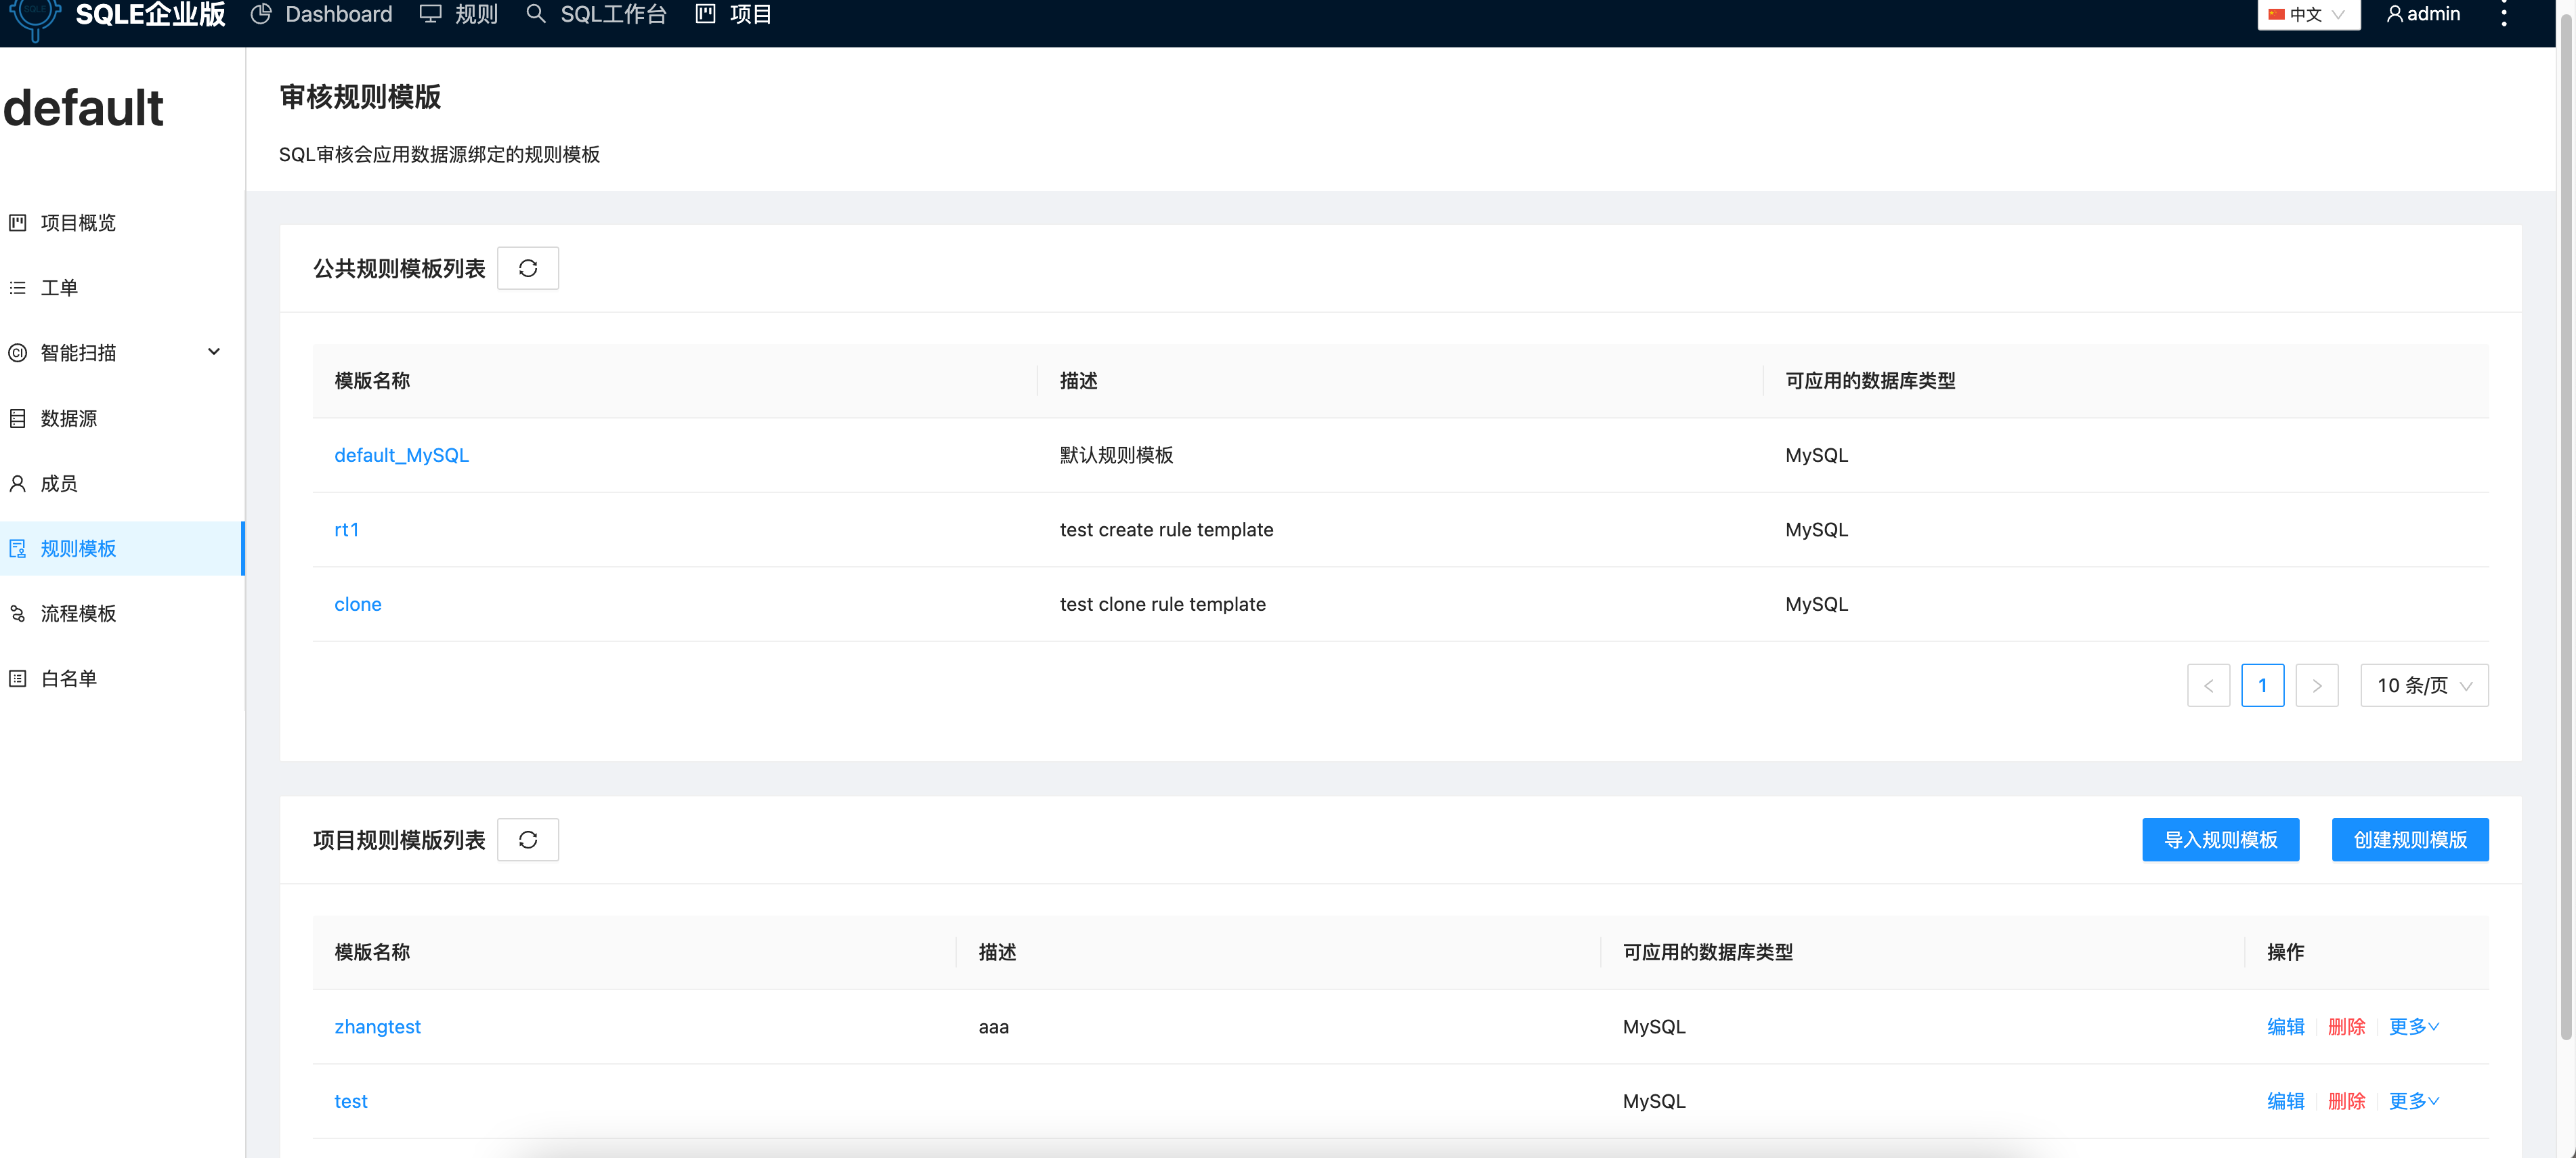Open the rt1 rule template link
The width and height of the screenshot is (2576, 1158).
pos(347,529)
